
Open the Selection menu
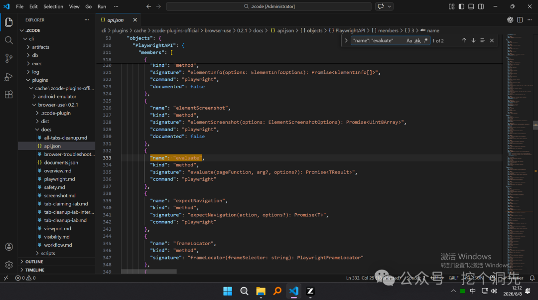[53, 6]
